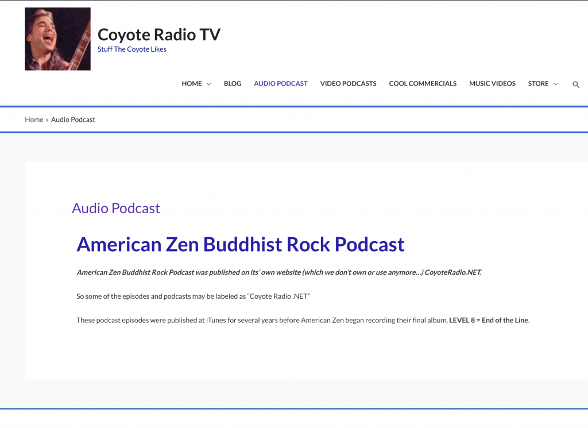The height and width of the screenshot is (428, 588).
Task: Open the search magnifier icon
Action: (x=575, y=84)
